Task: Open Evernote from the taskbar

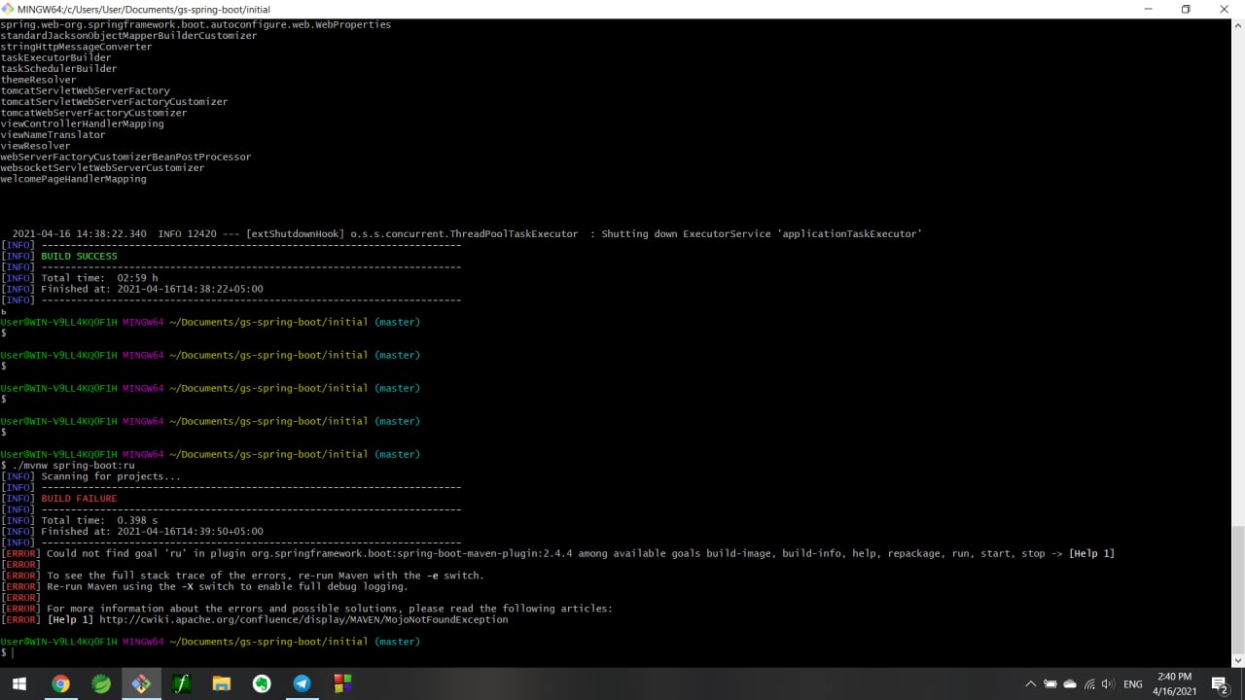Action: point(262,683)
